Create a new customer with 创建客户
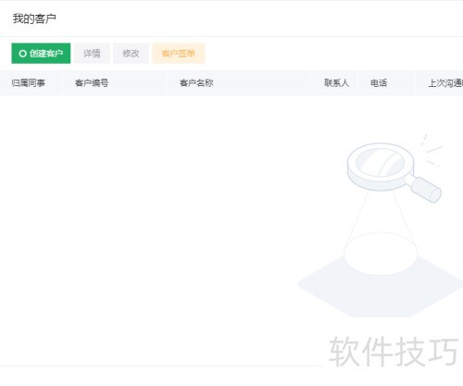463x386 pixels. [41, 54]
